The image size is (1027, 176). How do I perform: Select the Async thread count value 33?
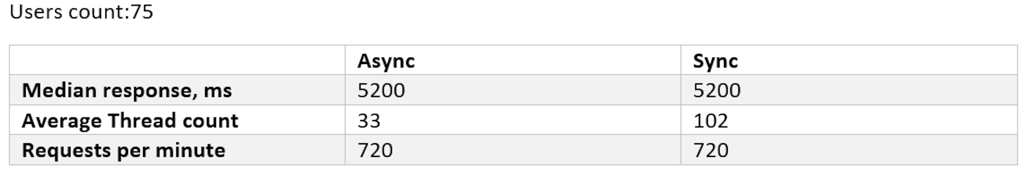(x=369, y=121)
